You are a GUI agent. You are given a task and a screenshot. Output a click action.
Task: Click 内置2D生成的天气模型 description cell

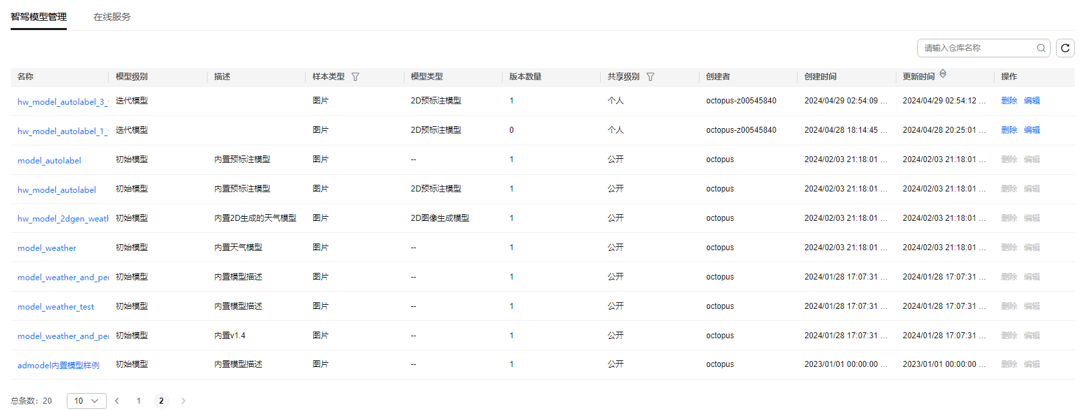coord(255,218)
